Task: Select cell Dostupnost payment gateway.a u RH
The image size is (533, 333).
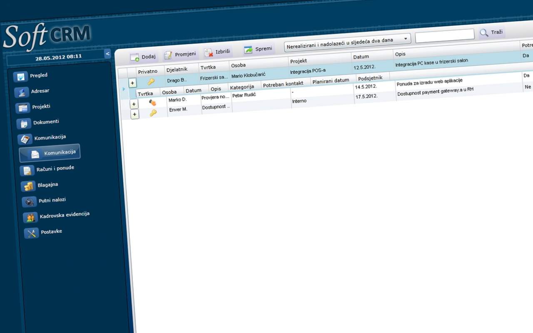Action: click(x=435, y=92)
